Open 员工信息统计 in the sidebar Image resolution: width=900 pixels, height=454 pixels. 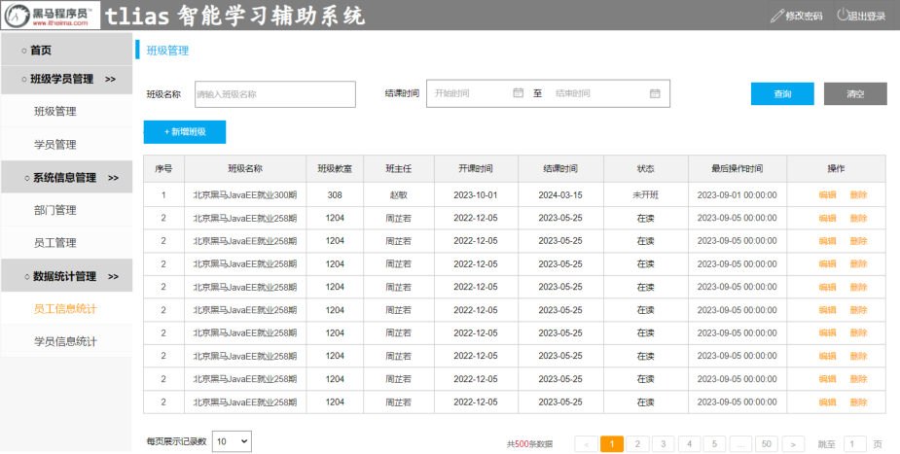tap(65, 308)
